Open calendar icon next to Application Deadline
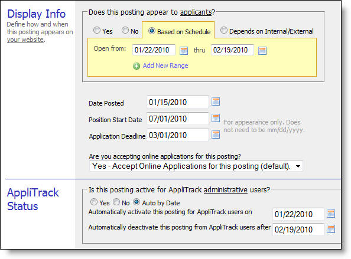Screen dimensions: 351x259 [x=216, y=135]
